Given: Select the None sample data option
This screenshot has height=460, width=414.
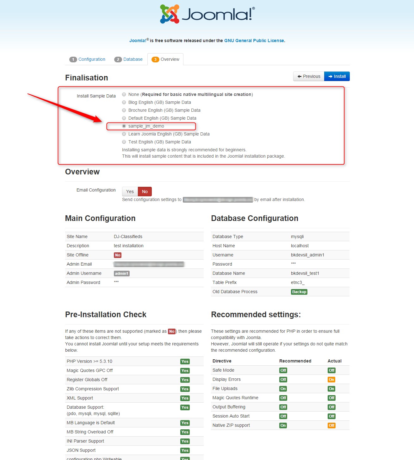Looking at the screenshot, I should pyautogui.click(x=124, y=94).
